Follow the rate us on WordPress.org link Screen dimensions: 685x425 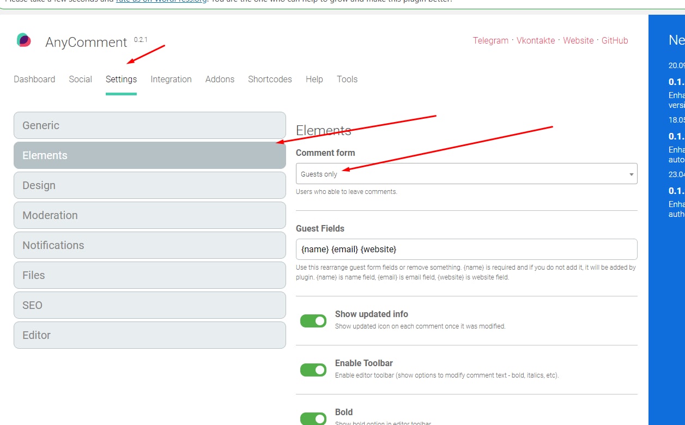coord(161,2)
